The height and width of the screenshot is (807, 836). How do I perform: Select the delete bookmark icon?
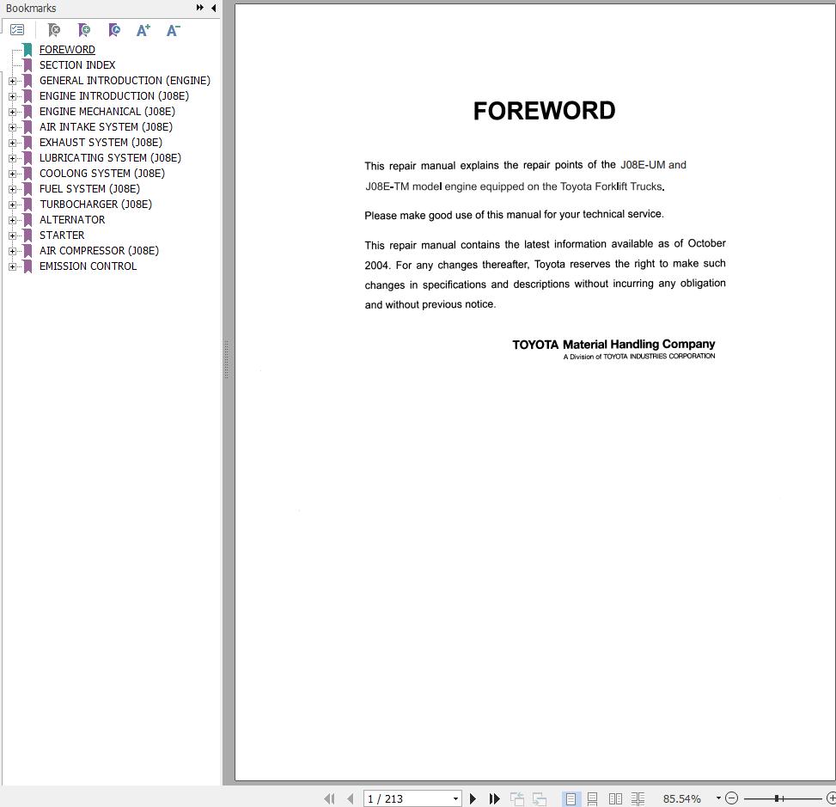(53, 29)
